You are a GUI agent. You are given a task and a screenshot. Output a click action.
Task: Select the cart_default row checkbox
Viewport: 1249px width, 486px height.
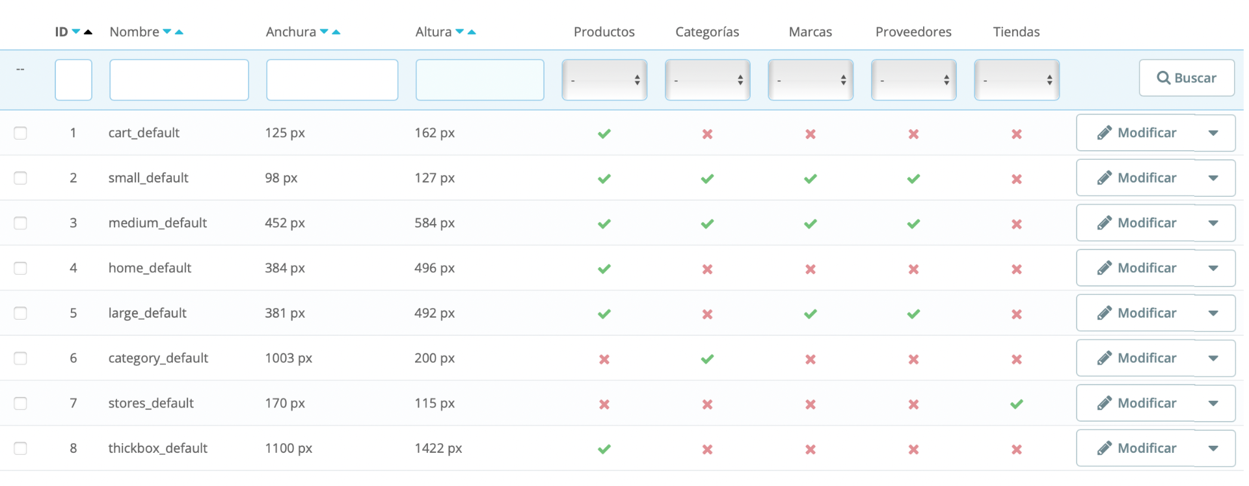21,133
